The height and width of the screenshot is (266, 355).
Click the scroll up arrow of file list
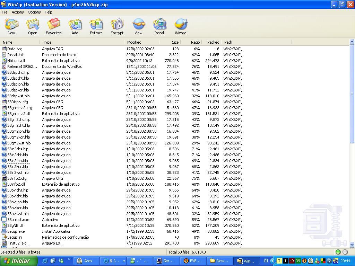(x=352, y=42)
